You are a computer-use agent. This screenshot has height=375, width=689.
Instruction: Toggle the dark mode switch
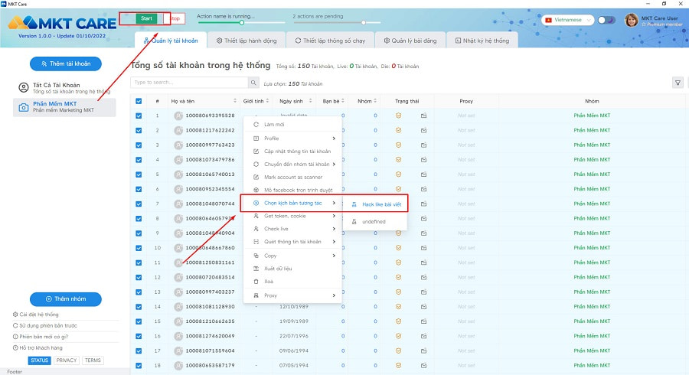(x=606, y=20)
